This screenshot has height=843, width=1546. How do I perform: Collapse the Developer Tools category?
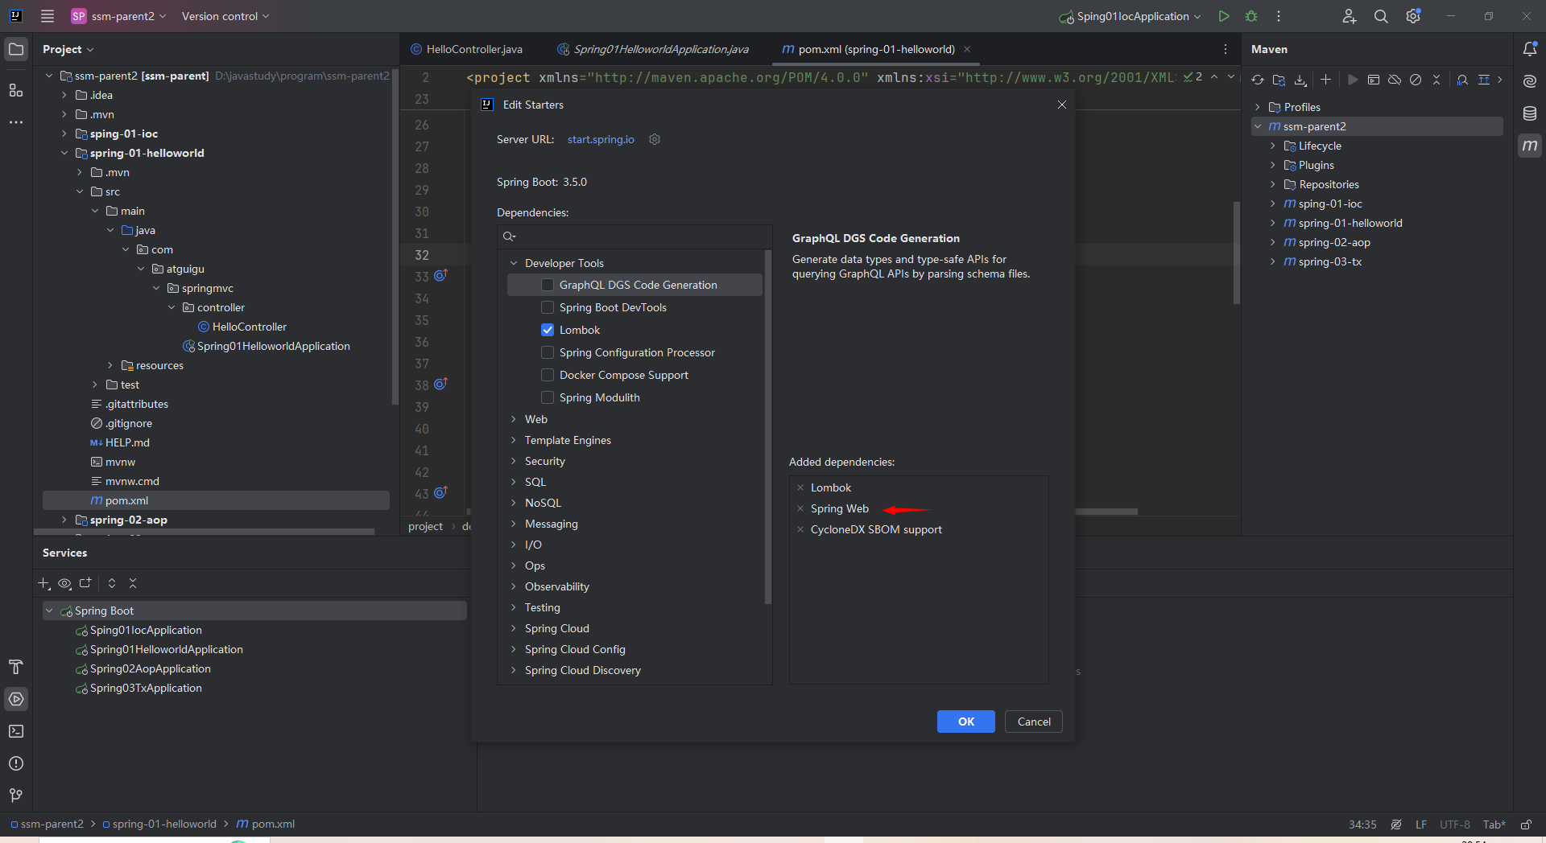(x=514, y=263)
